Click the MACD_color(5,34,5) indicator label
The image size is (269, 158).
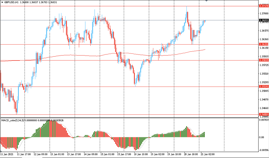[x=13, y=120]
